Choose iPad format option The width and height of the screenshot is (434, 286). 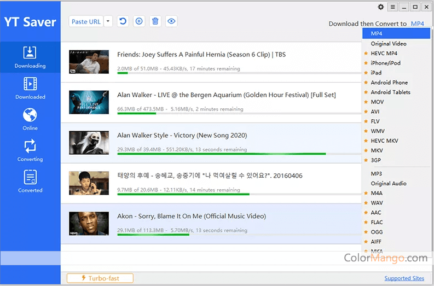click(x=396, y=73)
